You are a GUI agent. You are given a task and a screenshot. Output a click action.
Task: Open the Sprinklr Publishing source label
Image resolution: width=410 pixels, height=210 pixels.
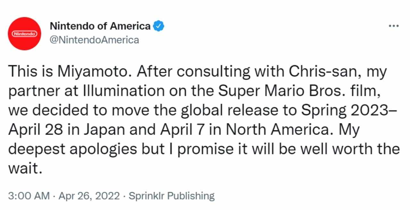(x=171, y=196)
